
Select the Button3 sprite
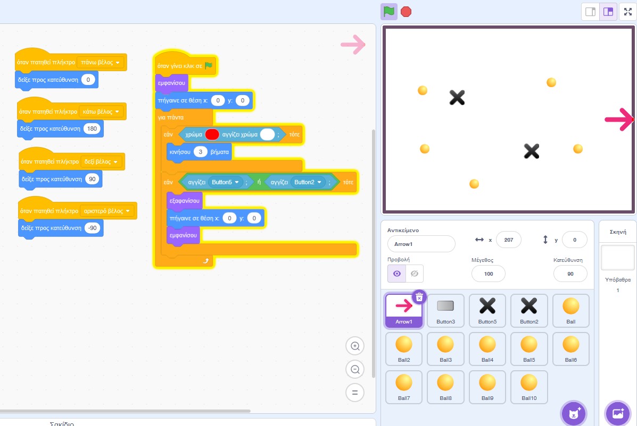(445, 311)
